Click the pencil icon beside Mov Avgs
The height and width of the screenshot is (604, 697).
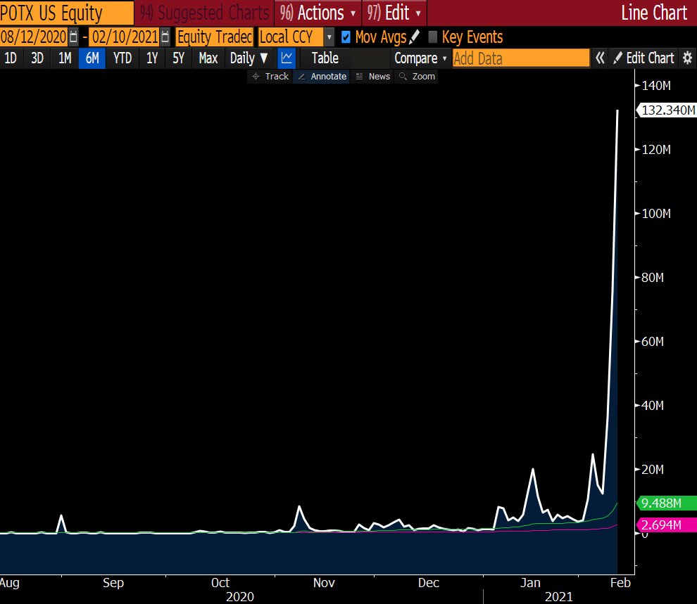(414, 37)
